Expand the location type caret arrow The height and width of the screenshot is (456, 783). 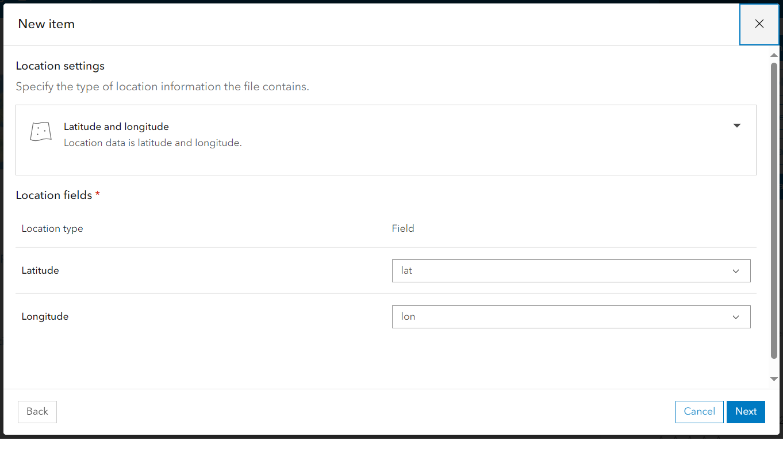click(737, 126)
